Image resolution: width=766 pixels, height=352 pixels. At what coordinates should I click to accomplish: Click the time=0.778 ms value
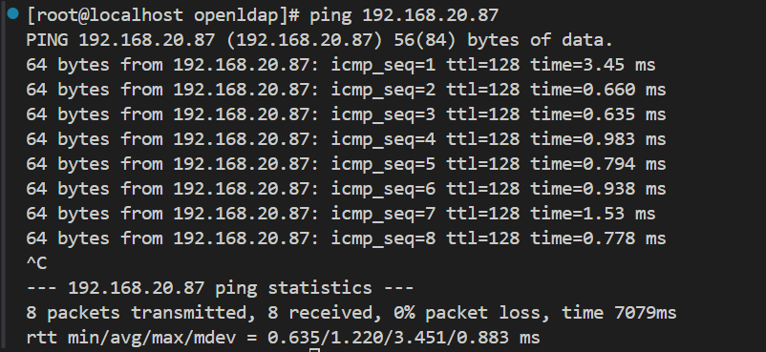(x=599, y=238)
